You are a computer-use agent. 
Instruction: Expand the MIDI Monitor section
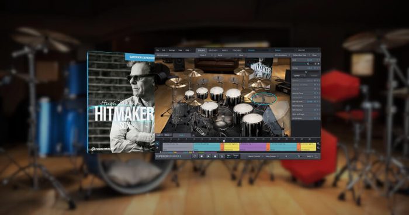306,110
